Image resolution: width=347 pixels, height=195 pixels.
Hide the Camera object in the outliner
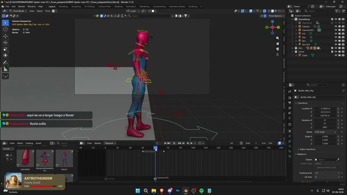(336, 27)
